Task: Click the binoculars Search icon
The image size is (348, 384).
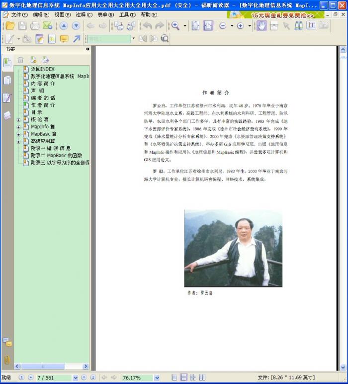Action: 299,25
